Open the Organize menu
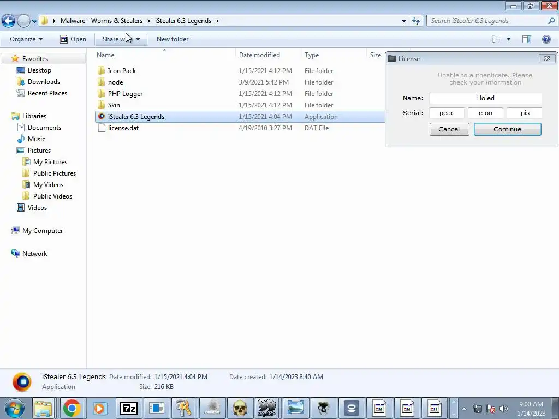 26,39
